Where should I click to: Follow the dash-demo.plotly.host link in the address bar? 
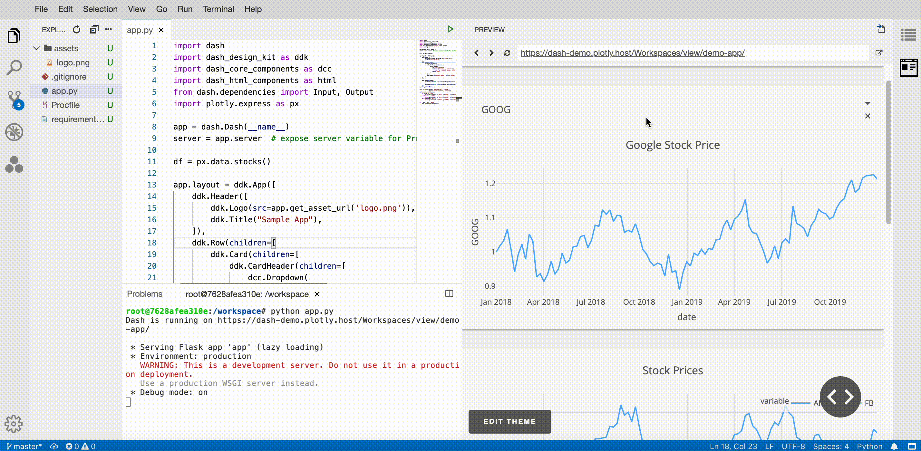(x=633, y=53)
